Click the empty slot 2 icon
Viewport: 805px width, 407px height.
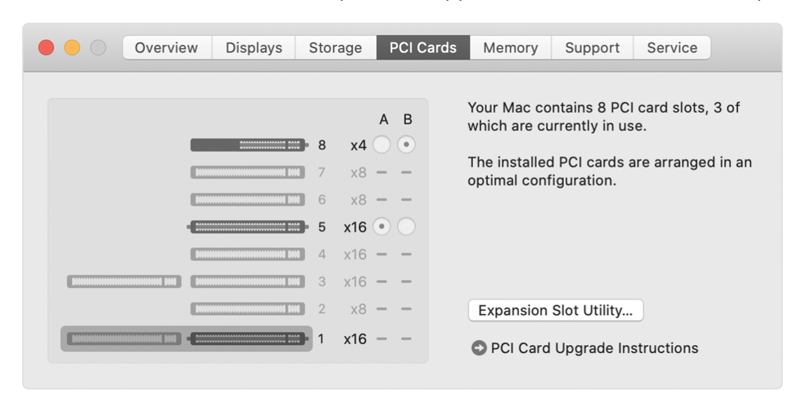coord(248,309)
